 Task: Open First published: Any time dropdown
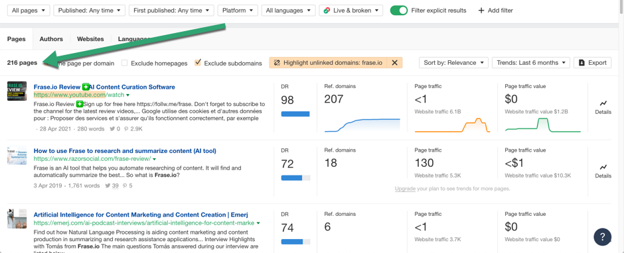point(171,11)
